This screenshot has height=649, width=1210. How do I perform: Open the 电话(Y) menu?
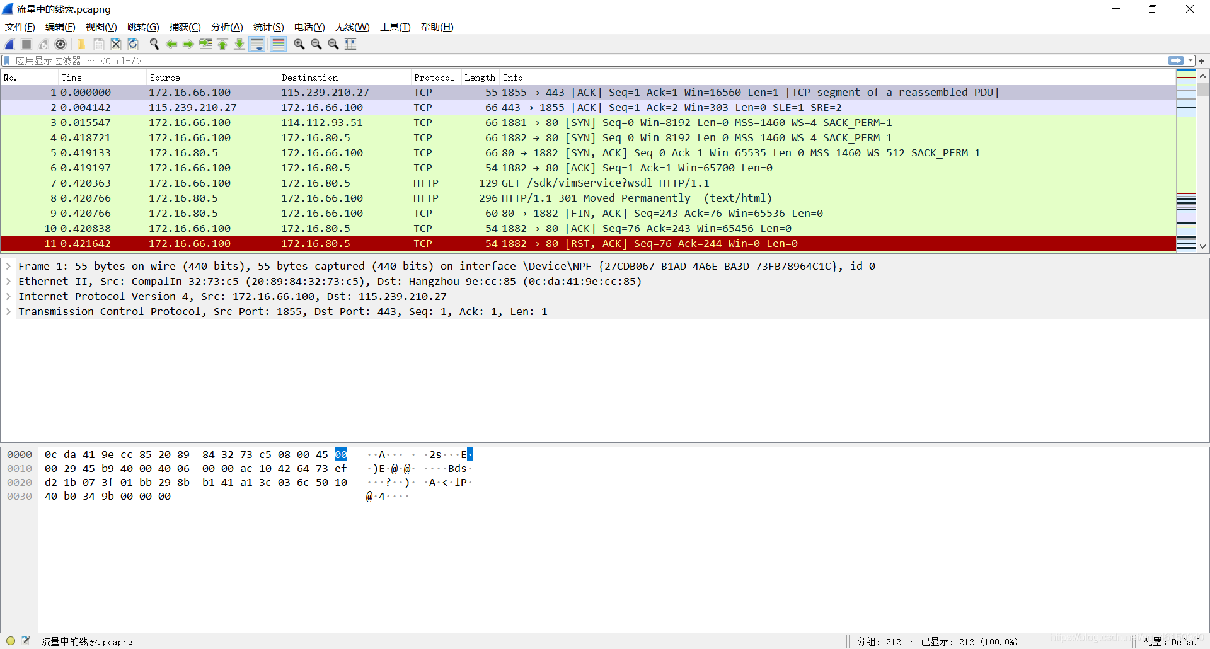tap(309, 27)
